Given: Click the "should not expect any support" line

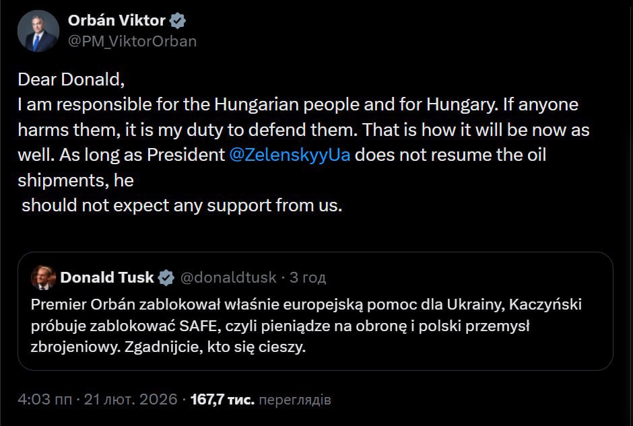Looking at the screenshot, I should tap(182, 205).
